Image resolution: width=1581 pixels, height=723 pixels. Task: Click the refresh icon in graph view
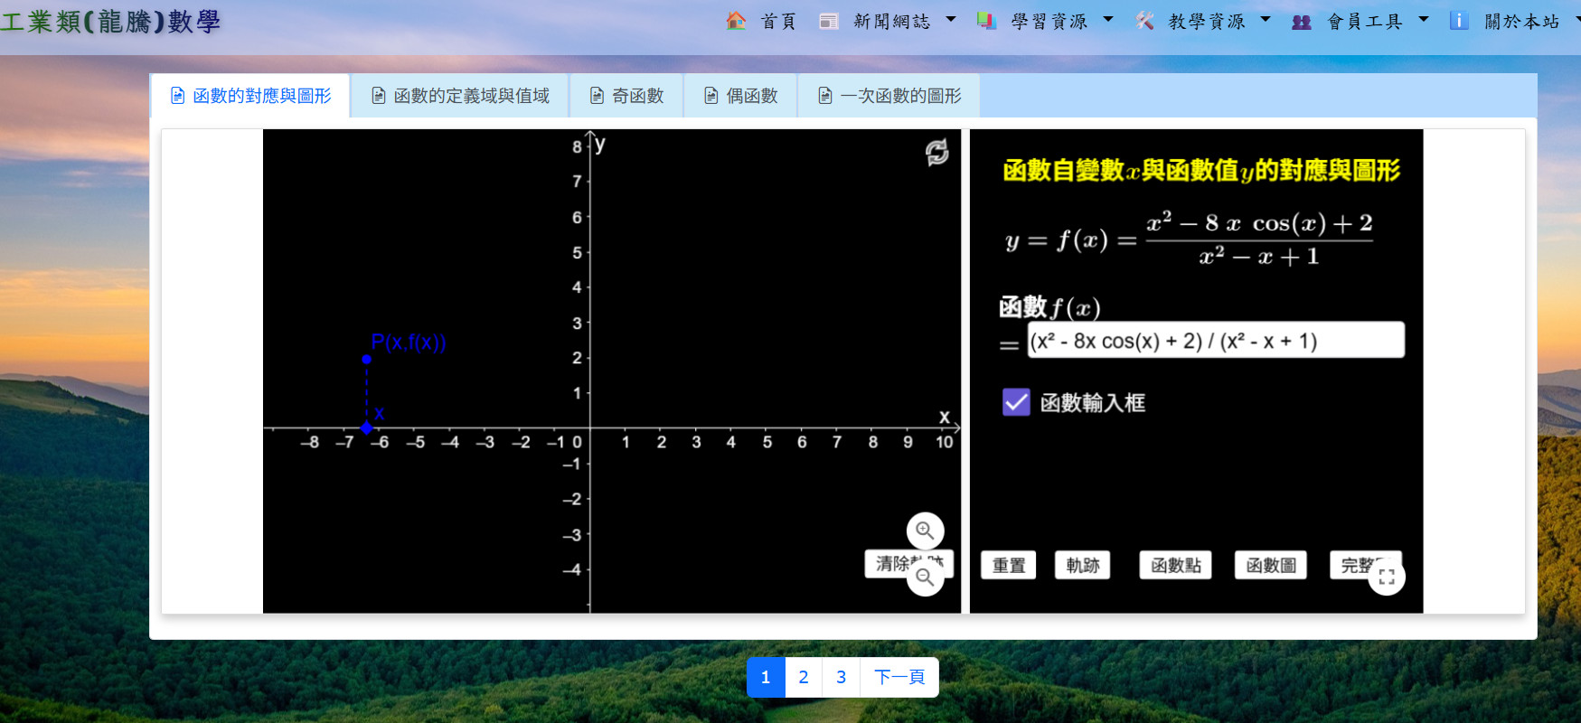[936, 152]
